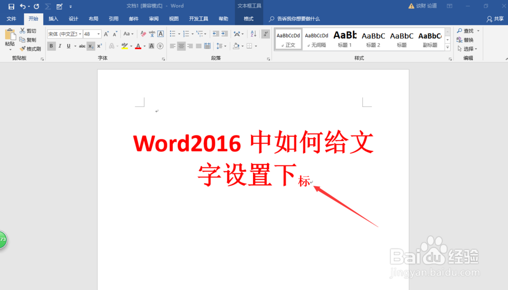Open the bullets list dropdown arrow
Image resolution: width=508 pixels, height=290 pixels.
(x=179, y=34)
